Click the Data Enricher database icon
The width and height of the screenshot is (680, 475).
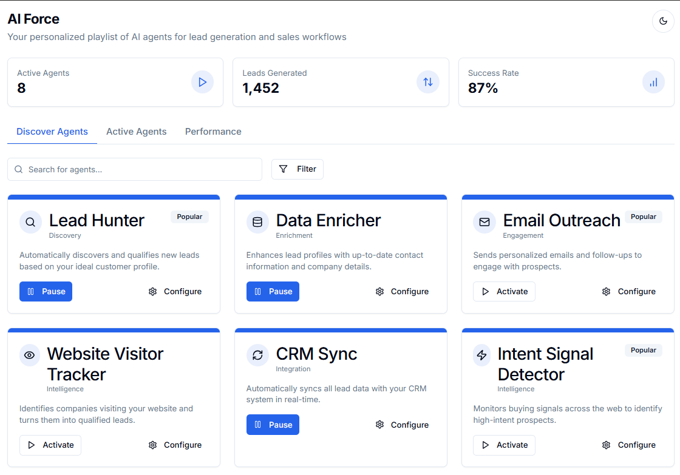click(257, 222)
